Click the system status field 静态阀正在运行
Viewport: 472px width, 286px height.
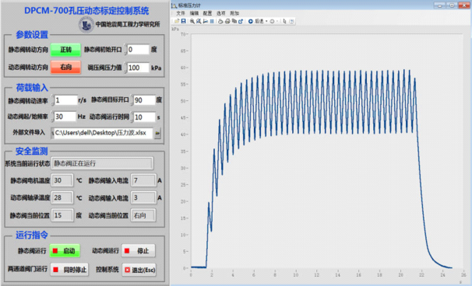coord(102,163)
